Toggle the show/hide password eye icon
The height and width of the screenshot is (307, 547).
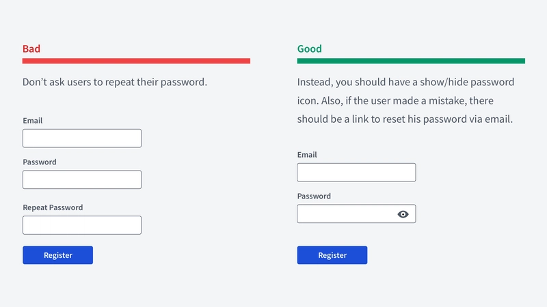coord(403,214)
